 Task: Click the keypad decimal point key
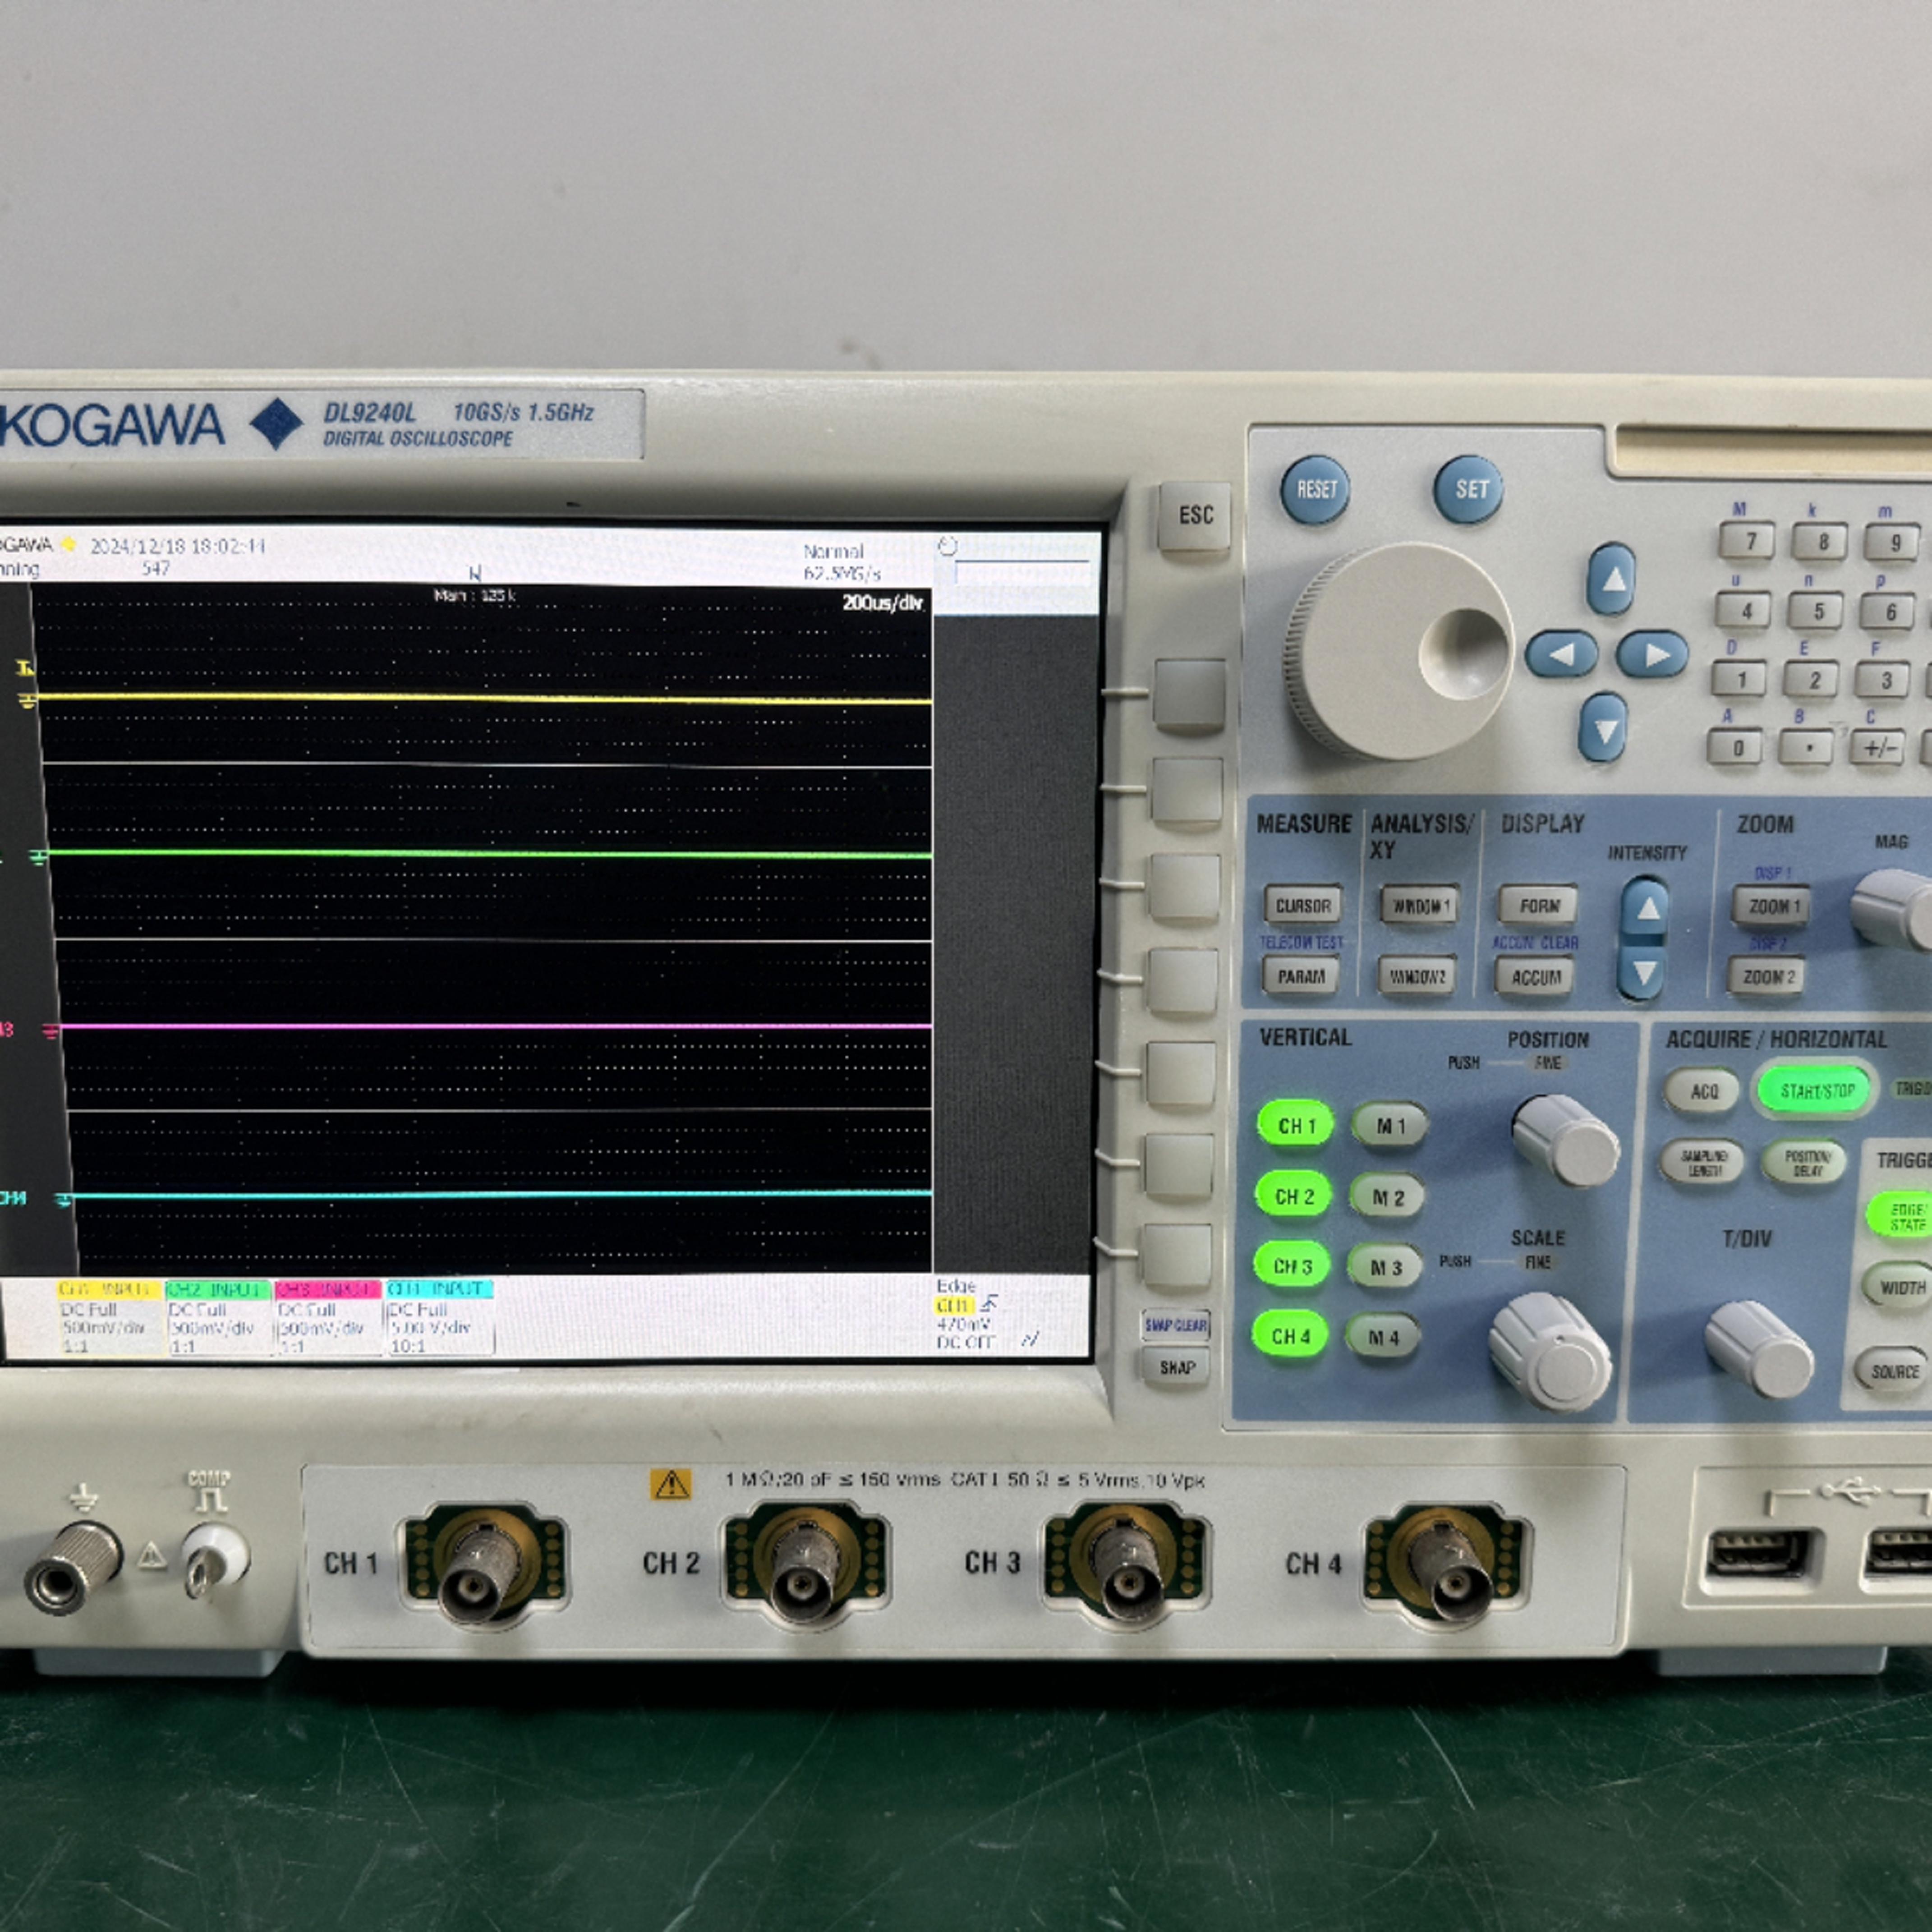1807,749
